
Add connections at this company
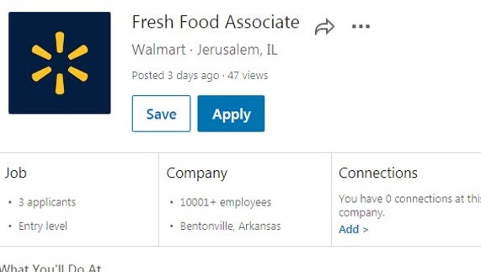353,229
